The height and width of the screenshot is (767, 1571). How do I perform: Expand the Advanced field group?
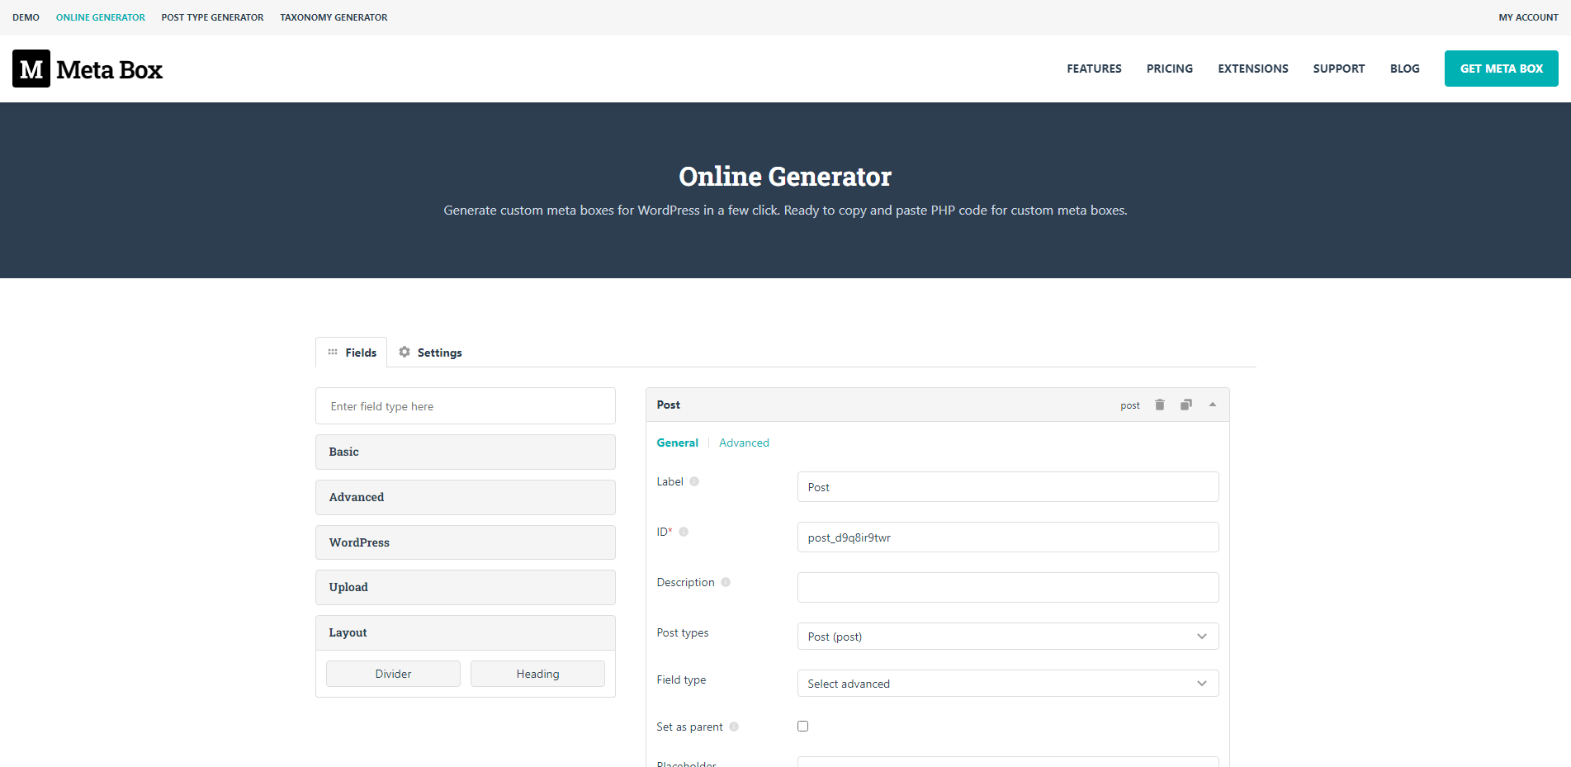[466, 497]
